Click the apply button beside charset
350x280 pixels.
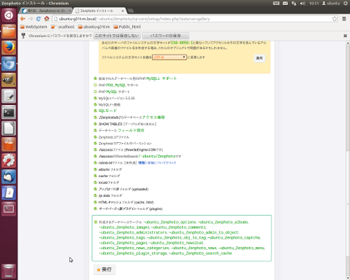[259, 58]
